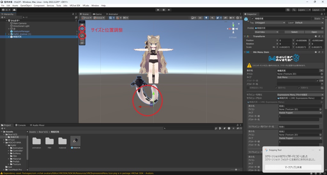Click the Step frame button
Viewport: 327px width, 175px height.
[x=169, y=10]
